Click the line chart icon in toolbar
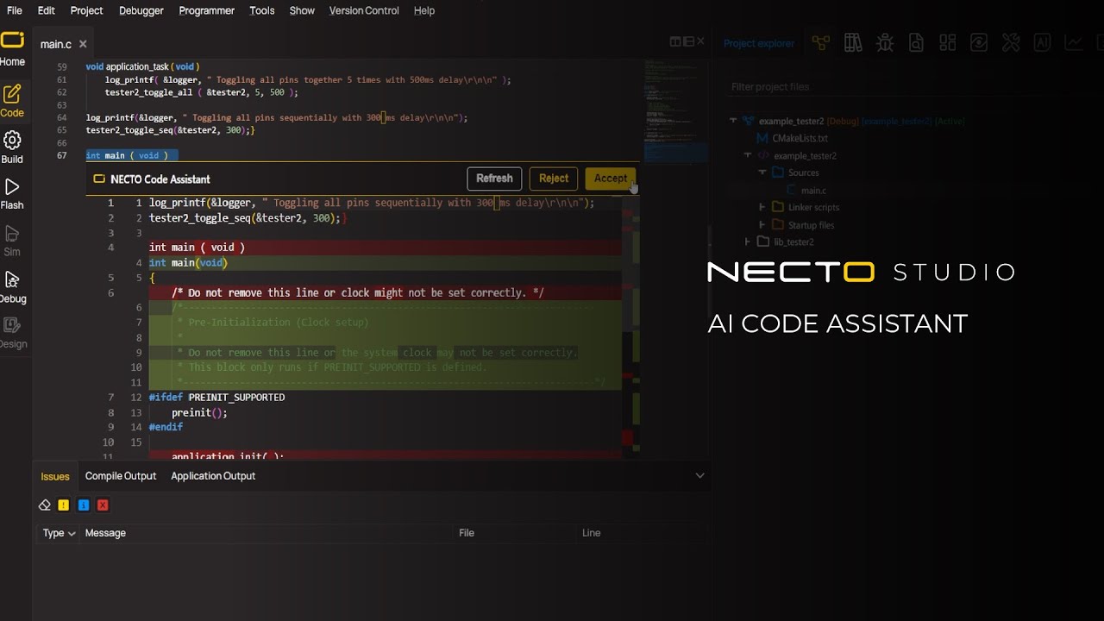This screenshot has height=621, width=1104. pos(1074,43)
